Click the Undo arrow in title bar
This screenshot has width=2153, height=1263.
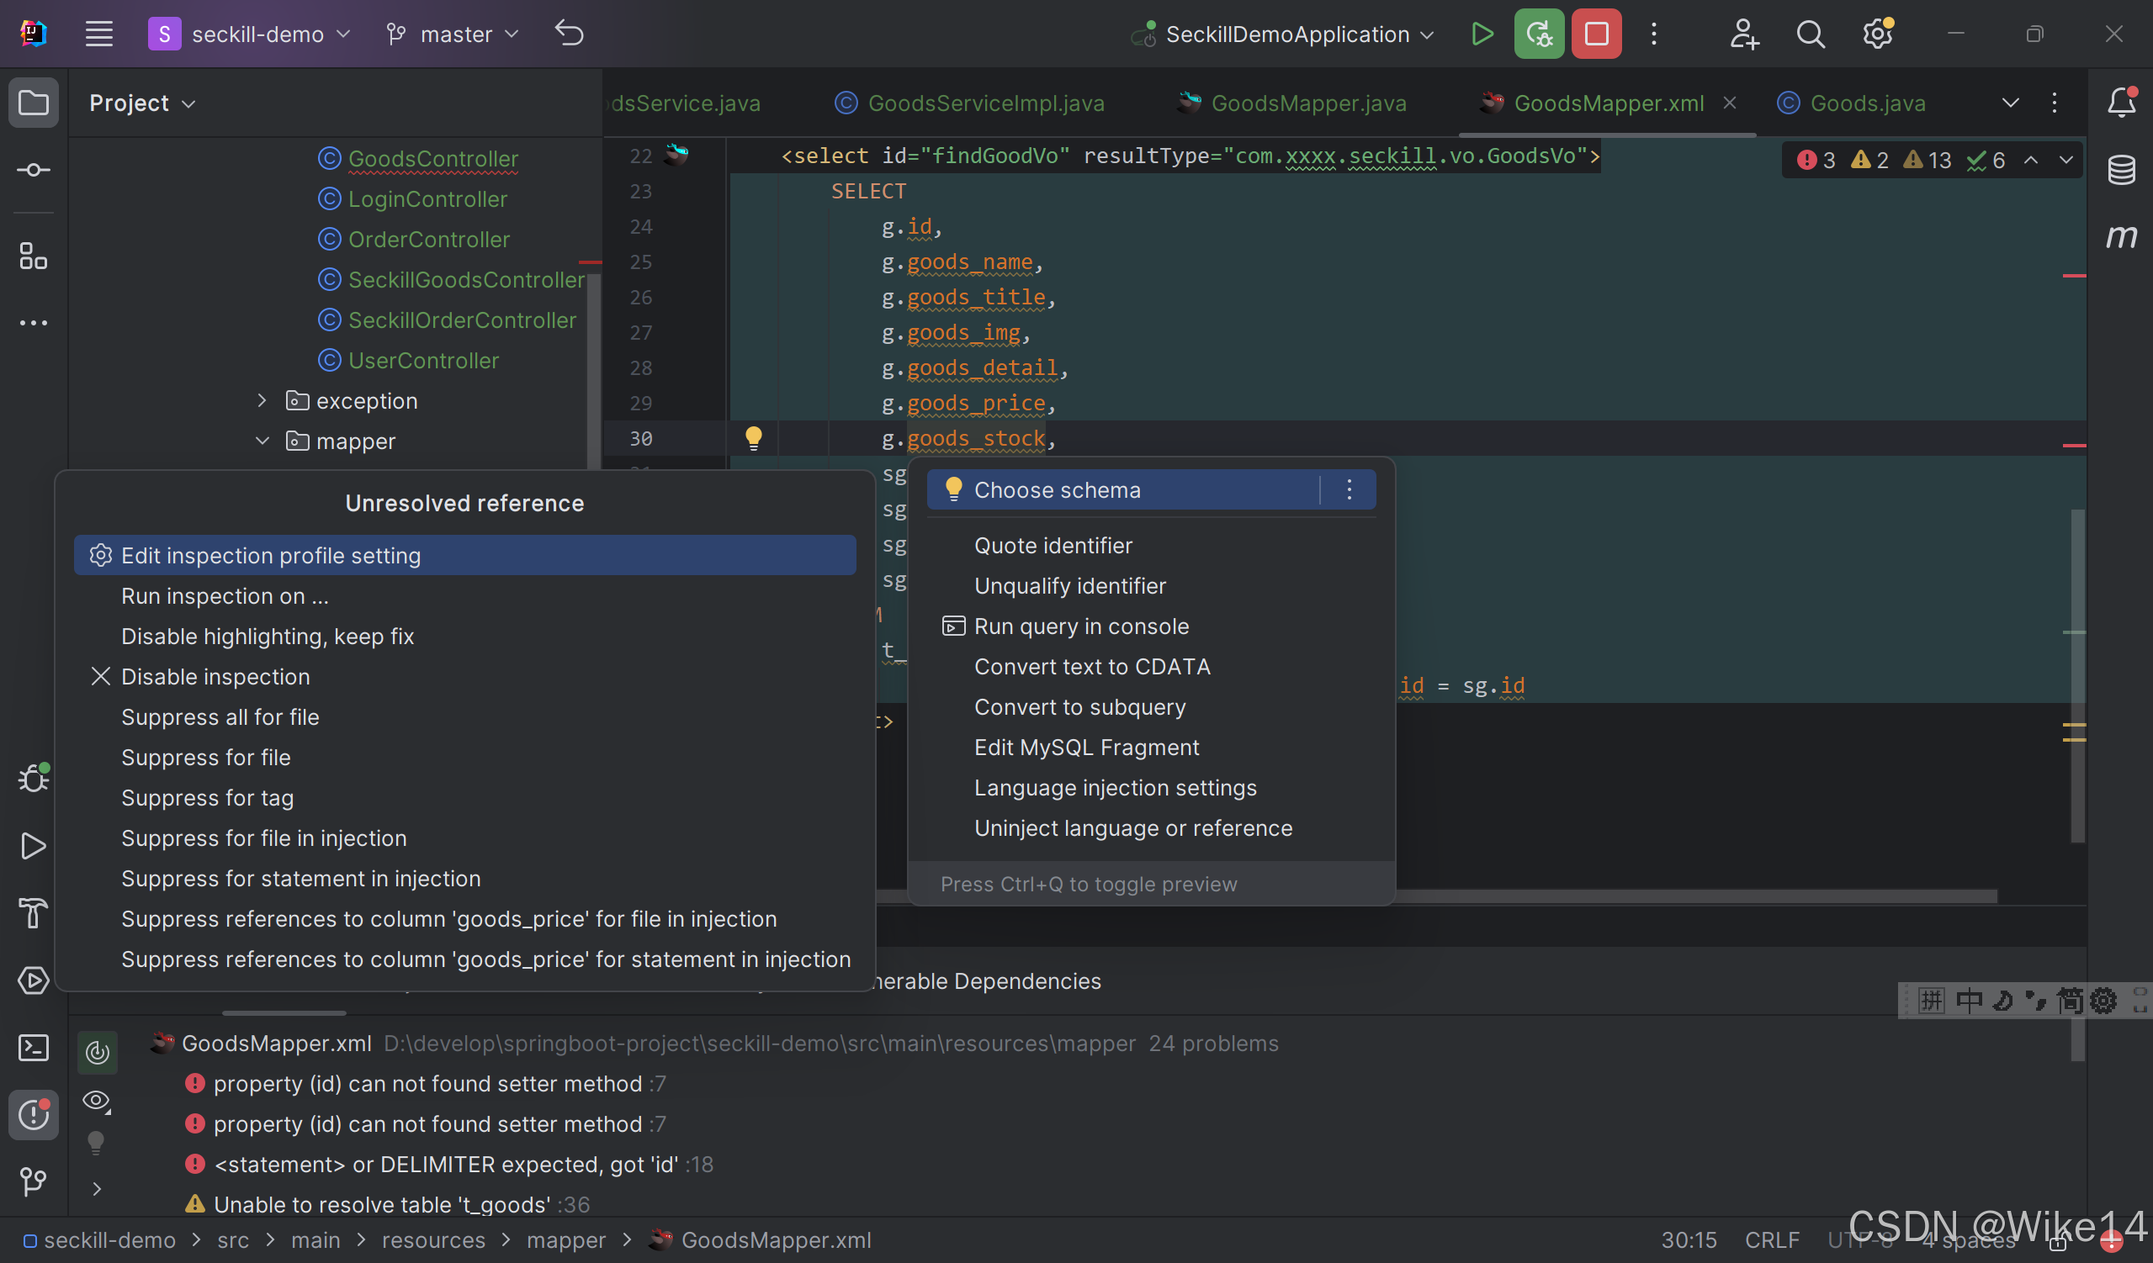[569, 34]
